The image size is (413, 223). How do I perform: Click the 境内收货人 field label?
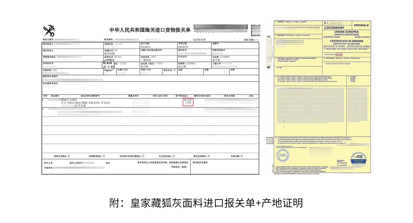pyautogui.click(x=49, y=44)
